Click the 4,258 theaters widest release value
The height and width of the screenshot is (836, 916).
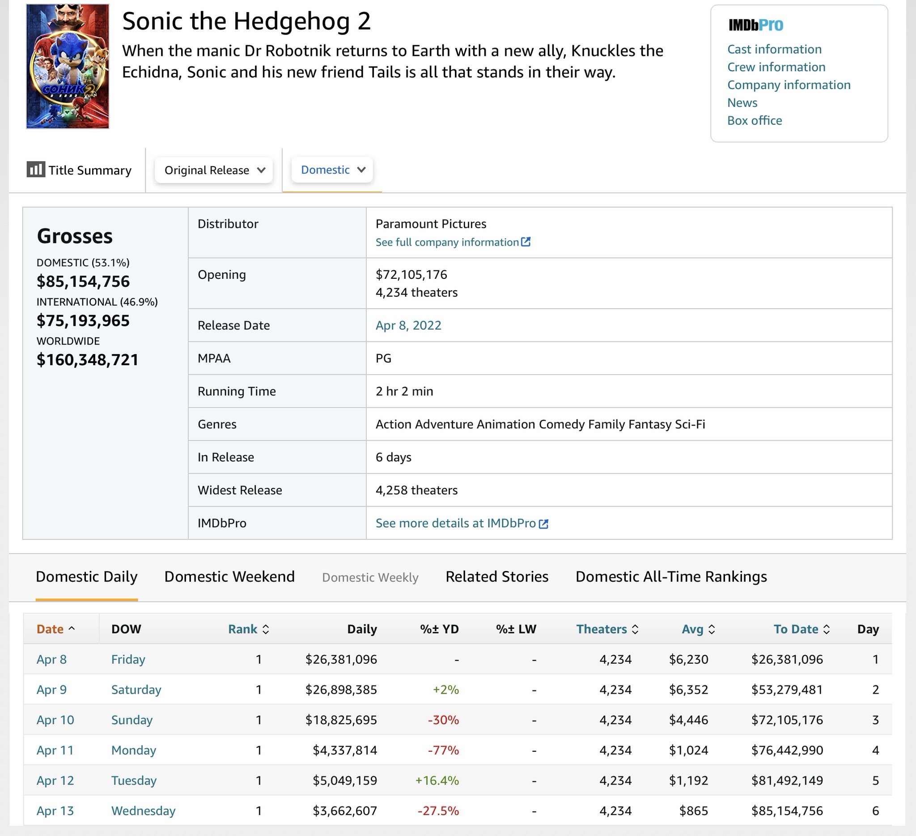[x=417, y=490]
